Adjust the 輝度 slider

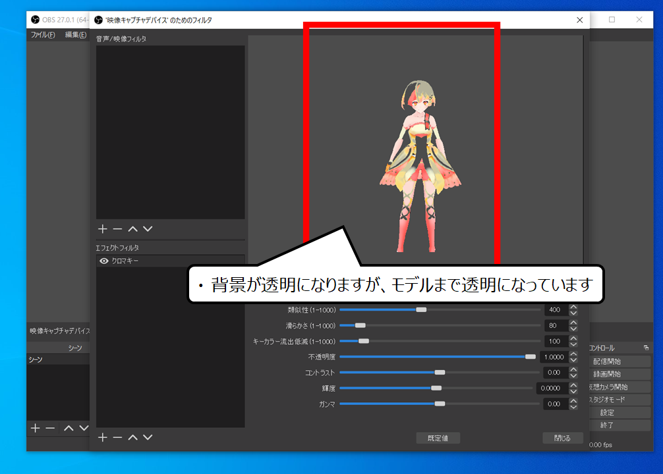coord(436,388)
